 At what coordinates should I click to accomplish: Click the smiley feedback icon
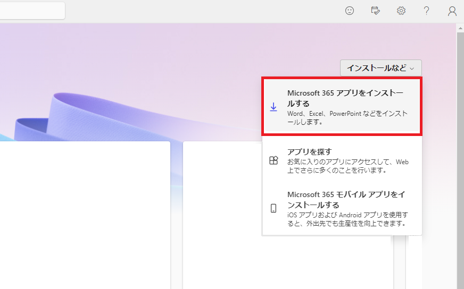coord(350,11)
